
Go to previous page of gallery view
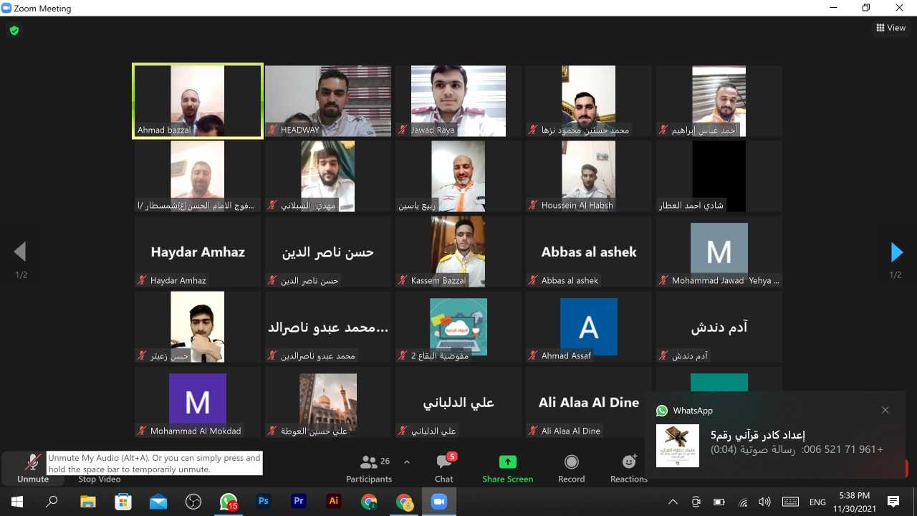coord(20,252)
